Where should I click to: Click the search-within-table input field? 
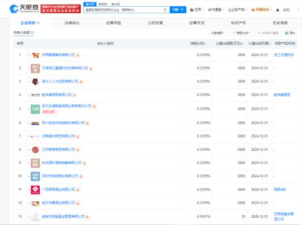click(x=268, y=33)
